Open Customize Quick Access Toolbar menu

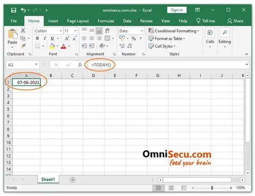tap(46, 10)
